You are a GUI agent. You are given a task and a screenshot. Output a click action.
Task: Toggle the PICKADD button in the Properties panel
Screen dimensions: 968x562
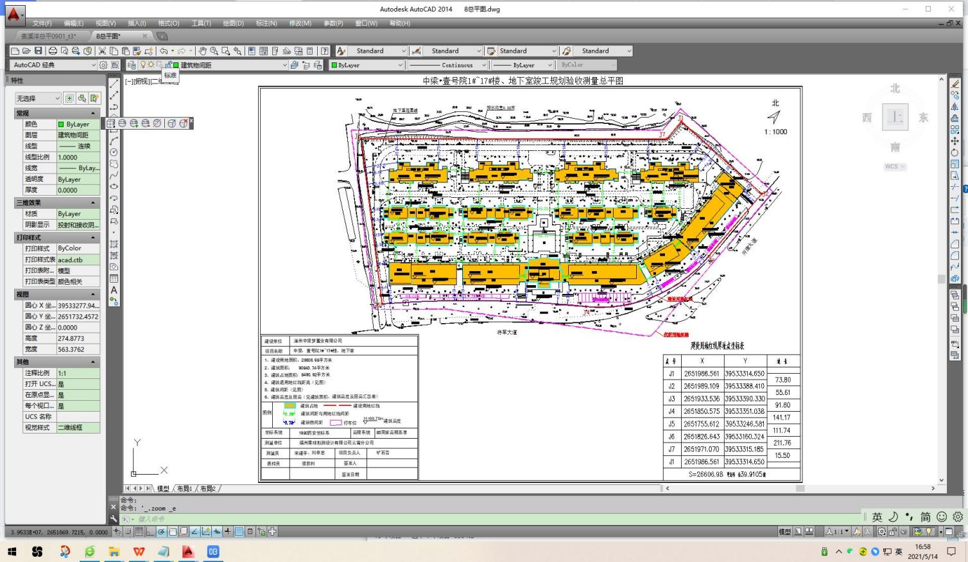[69, 98]
